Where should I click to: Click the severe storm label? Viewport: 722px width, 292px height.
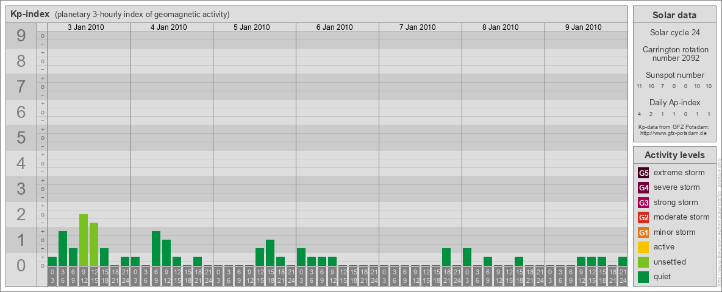(x=676, y=187)
